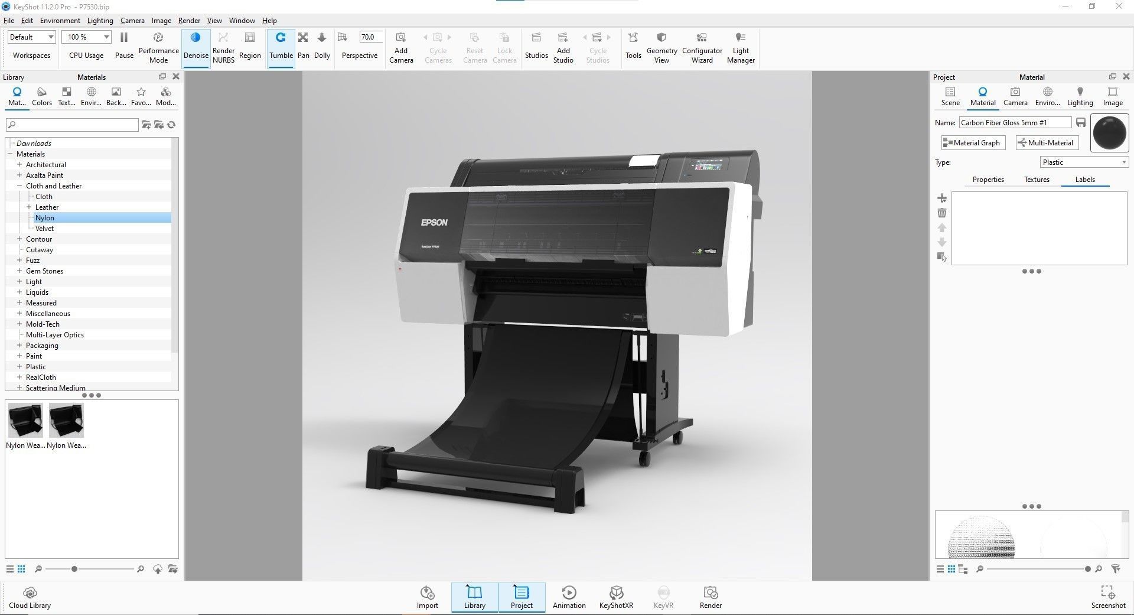The width and height of the screenshot is (1134, 615).
Task: Expand the Gem Stones folder
Action: (19, 271)
